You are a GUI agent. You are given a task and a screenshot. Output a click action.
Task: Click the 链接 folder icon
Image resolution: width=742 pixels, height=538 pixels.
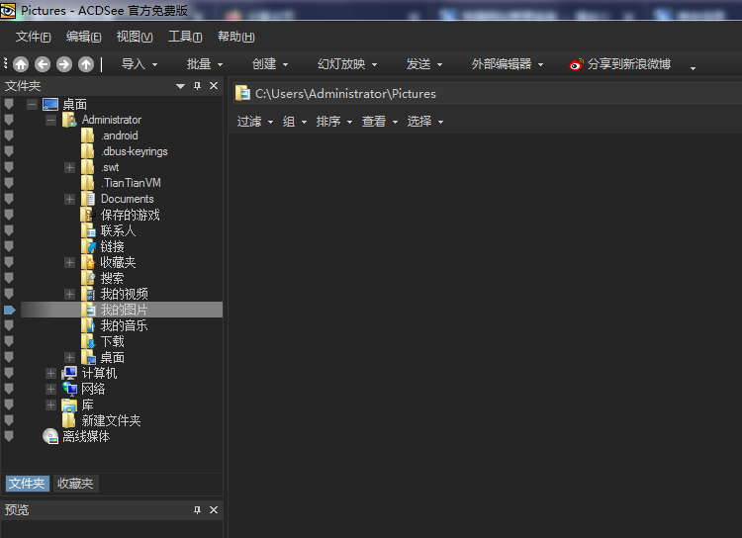pos(88,246)
